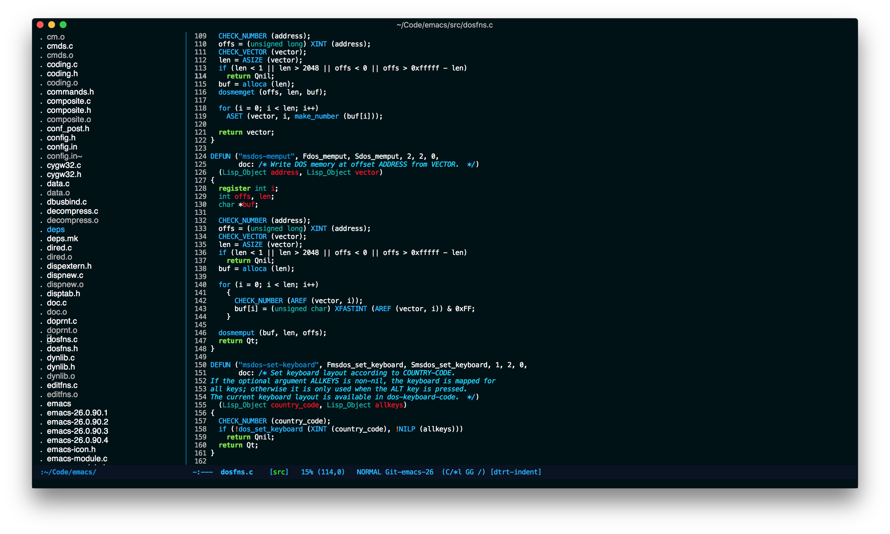This screenshot has width=890, height=534.
Task: Click line number 124 in the gutter
Action: point(200,156)
